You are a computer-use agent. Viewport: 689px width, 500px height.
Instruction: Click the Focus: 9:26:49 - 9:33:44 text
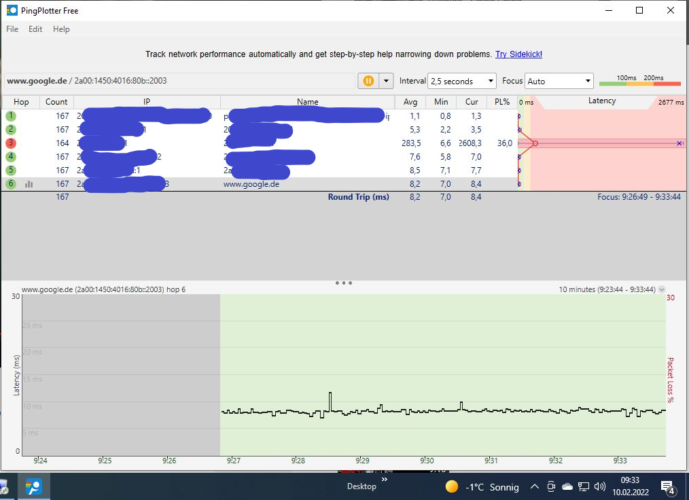[x=639, y=197]
